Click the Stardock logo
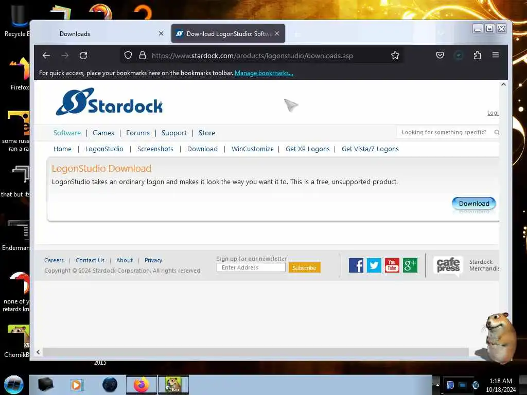Image resolution: width=527 pixels, height=395 pixels. (x=109, y=102)
